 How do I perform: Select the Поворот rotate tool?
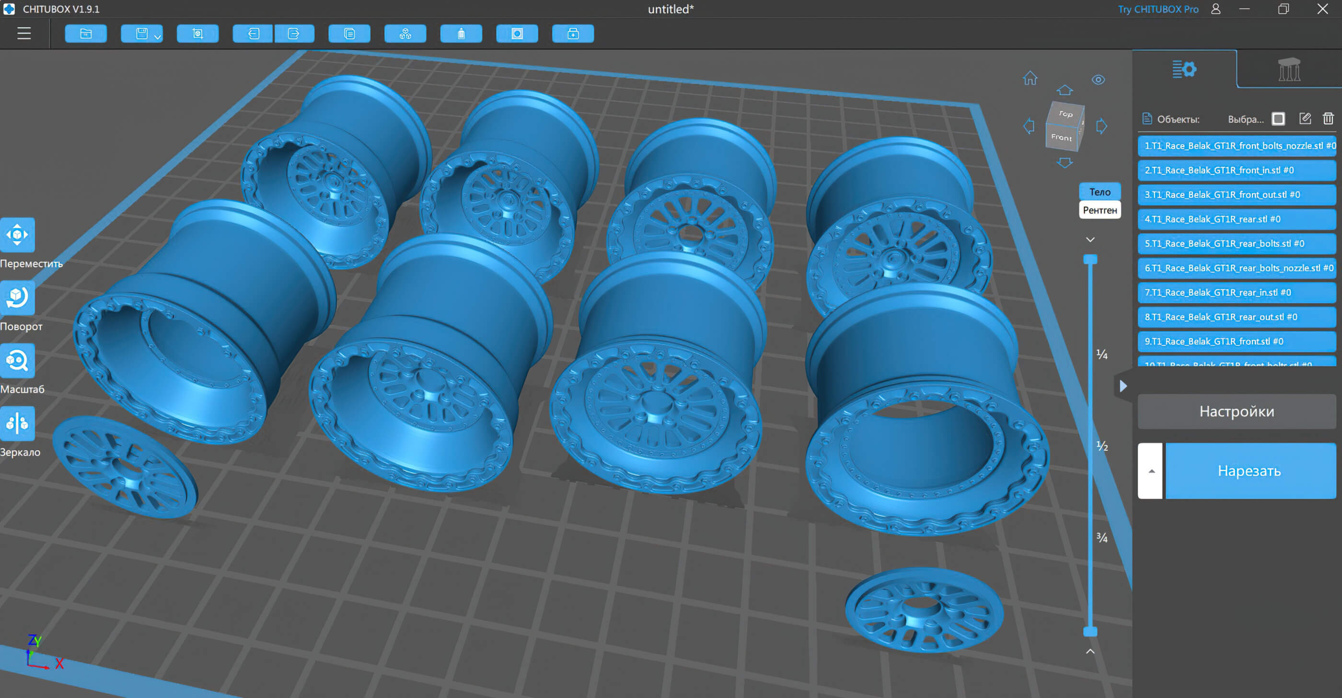tap(17, 298)
